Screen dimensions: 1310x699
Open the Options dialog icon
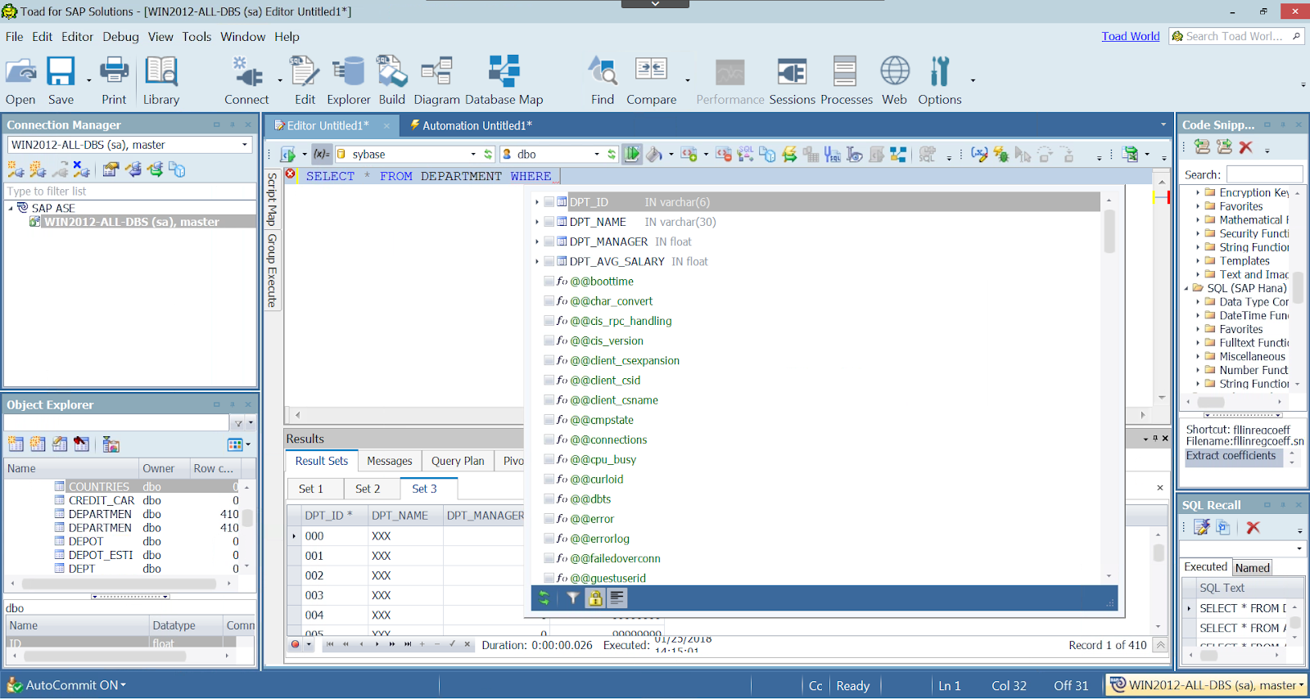pyautogui.click(x=940, y=80)
